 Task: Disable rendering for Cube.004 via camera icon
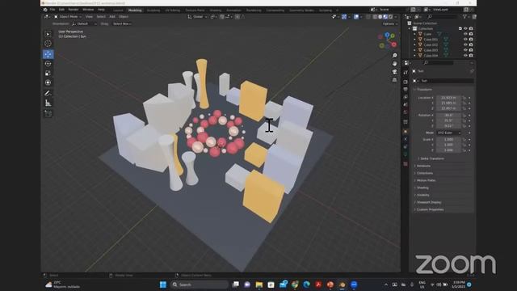pyautogui.click(x=471, y=55)
